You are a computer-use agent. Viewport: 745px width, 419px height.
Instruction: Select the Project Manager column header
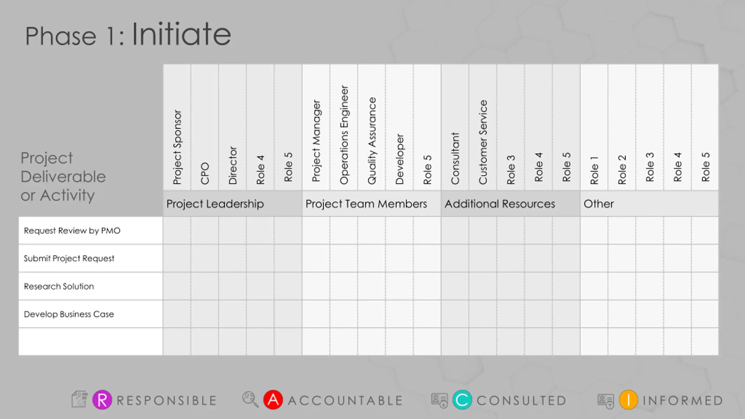pyautogui.click(x=316, y=141)
